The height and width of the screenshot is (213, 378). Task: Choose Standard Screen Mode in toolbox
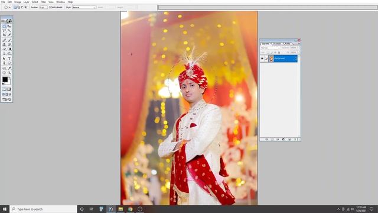tap(4, 95)
